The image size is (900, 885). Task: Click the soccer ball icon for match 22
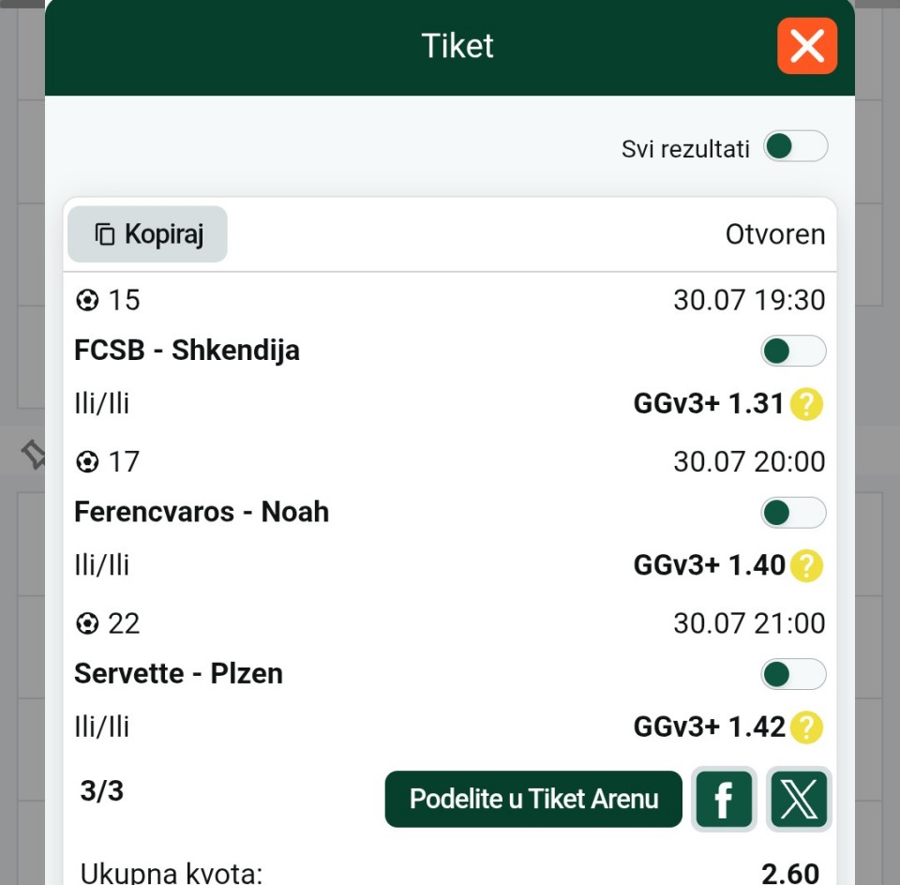point(87,623)
